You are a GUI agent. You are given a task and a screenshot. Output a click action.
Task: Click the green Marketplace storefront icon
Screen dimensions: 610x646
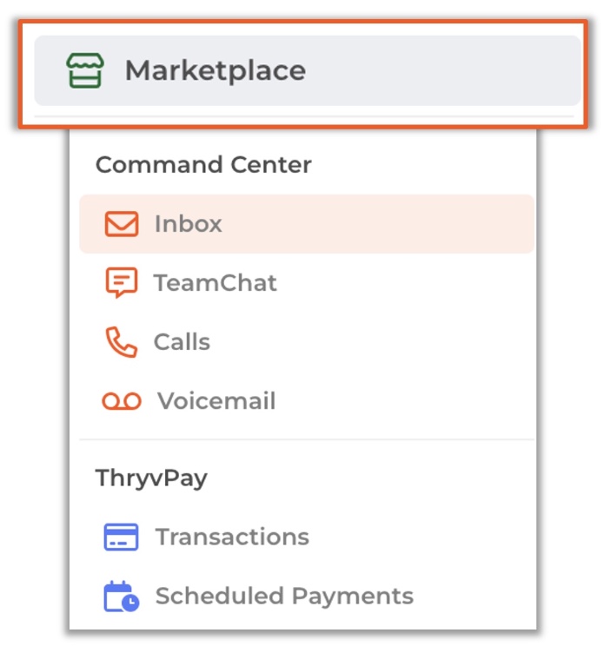(x=85, y=70)
